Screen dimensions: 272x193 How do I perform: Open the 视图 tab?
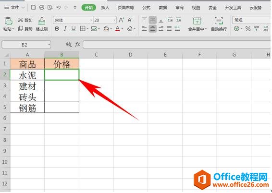[196, 8]
